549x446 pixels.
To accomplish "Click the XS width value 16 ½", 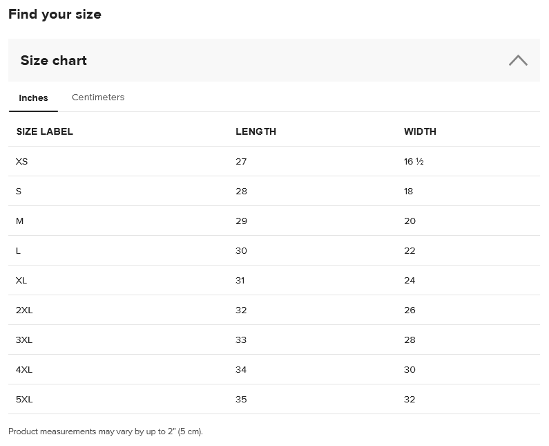I will (x=414, y=161).
